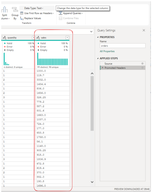152x193 pixels.
Task: Delete the Promoted Headers step with X
Action: pyautogui.click(x=102, y=68)
